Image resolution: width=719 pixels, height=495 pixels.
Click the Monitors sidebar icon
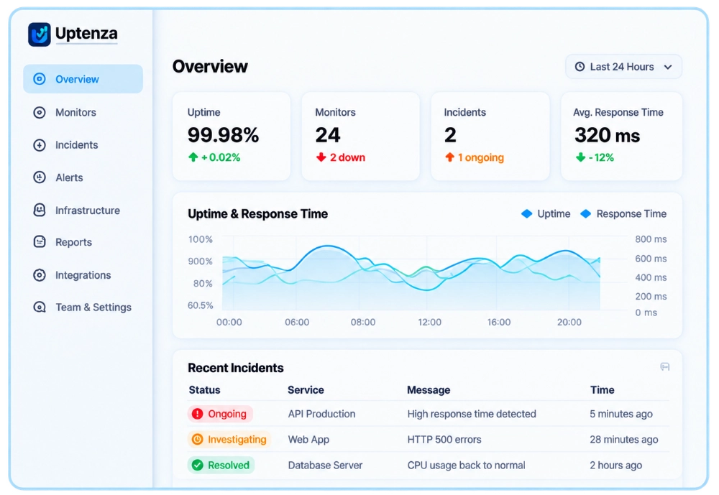pos(40,112)
